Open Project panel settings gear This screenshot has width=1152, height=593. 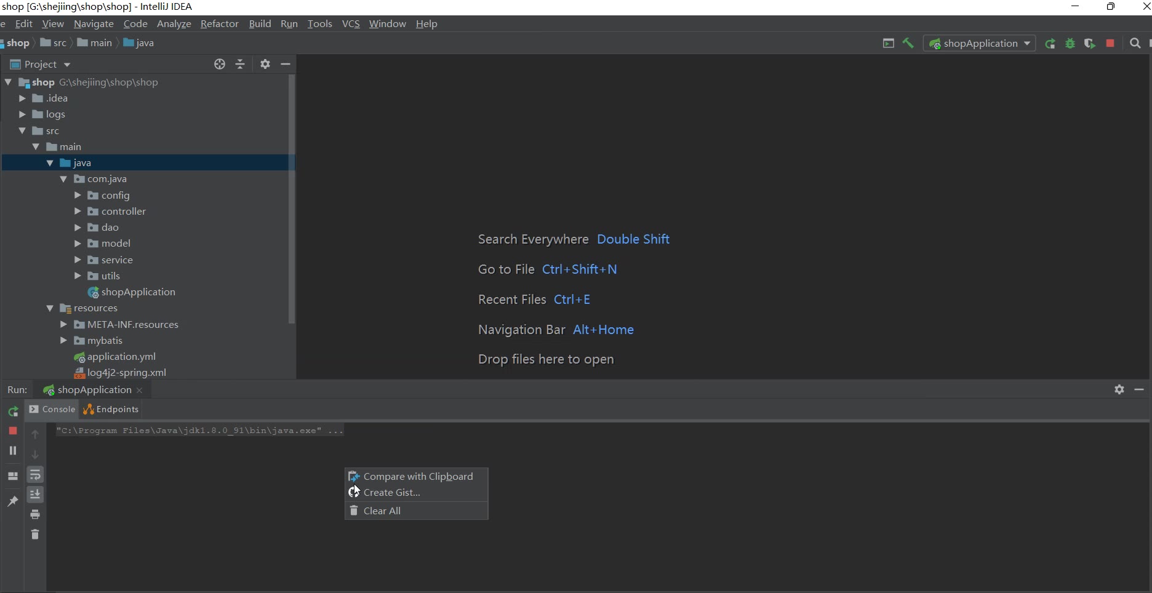click(265, 64)
